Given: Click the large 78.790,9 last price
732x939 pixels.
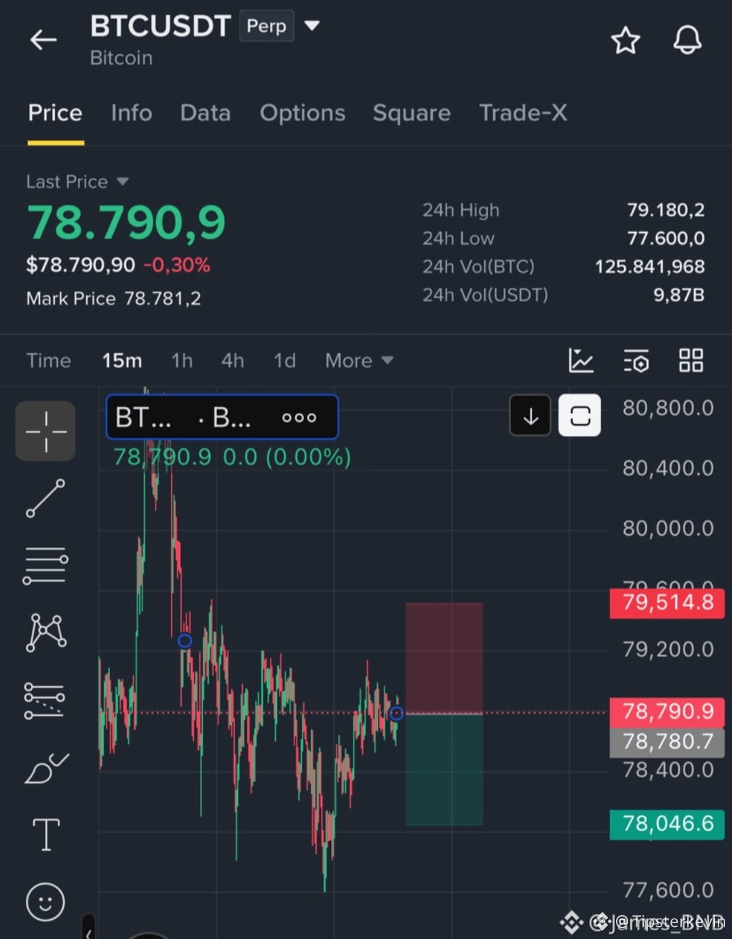Looking at the screenshot, I should (126, 222).
